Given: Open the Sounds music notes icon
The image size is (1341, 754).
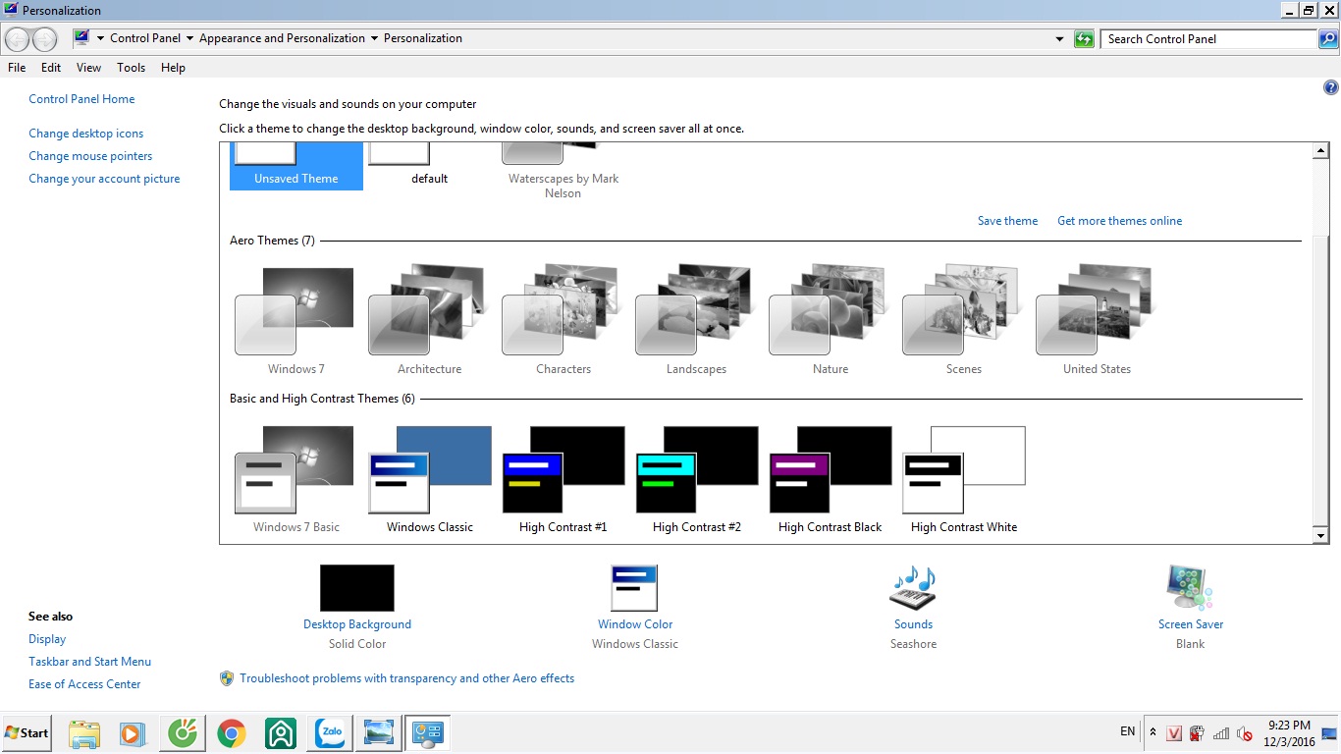Looking at the screenshot, I should (913, 588).
